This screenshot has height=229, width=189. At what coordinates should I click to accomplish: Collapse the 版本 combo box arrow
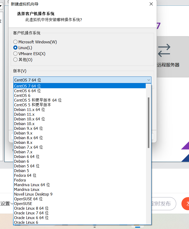click(x=149, y=80)
